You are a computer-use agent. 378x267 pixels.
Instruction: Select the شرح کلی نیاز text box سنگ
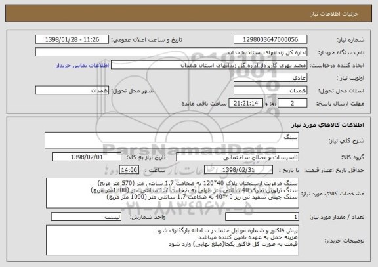click(x=172, y=140)
